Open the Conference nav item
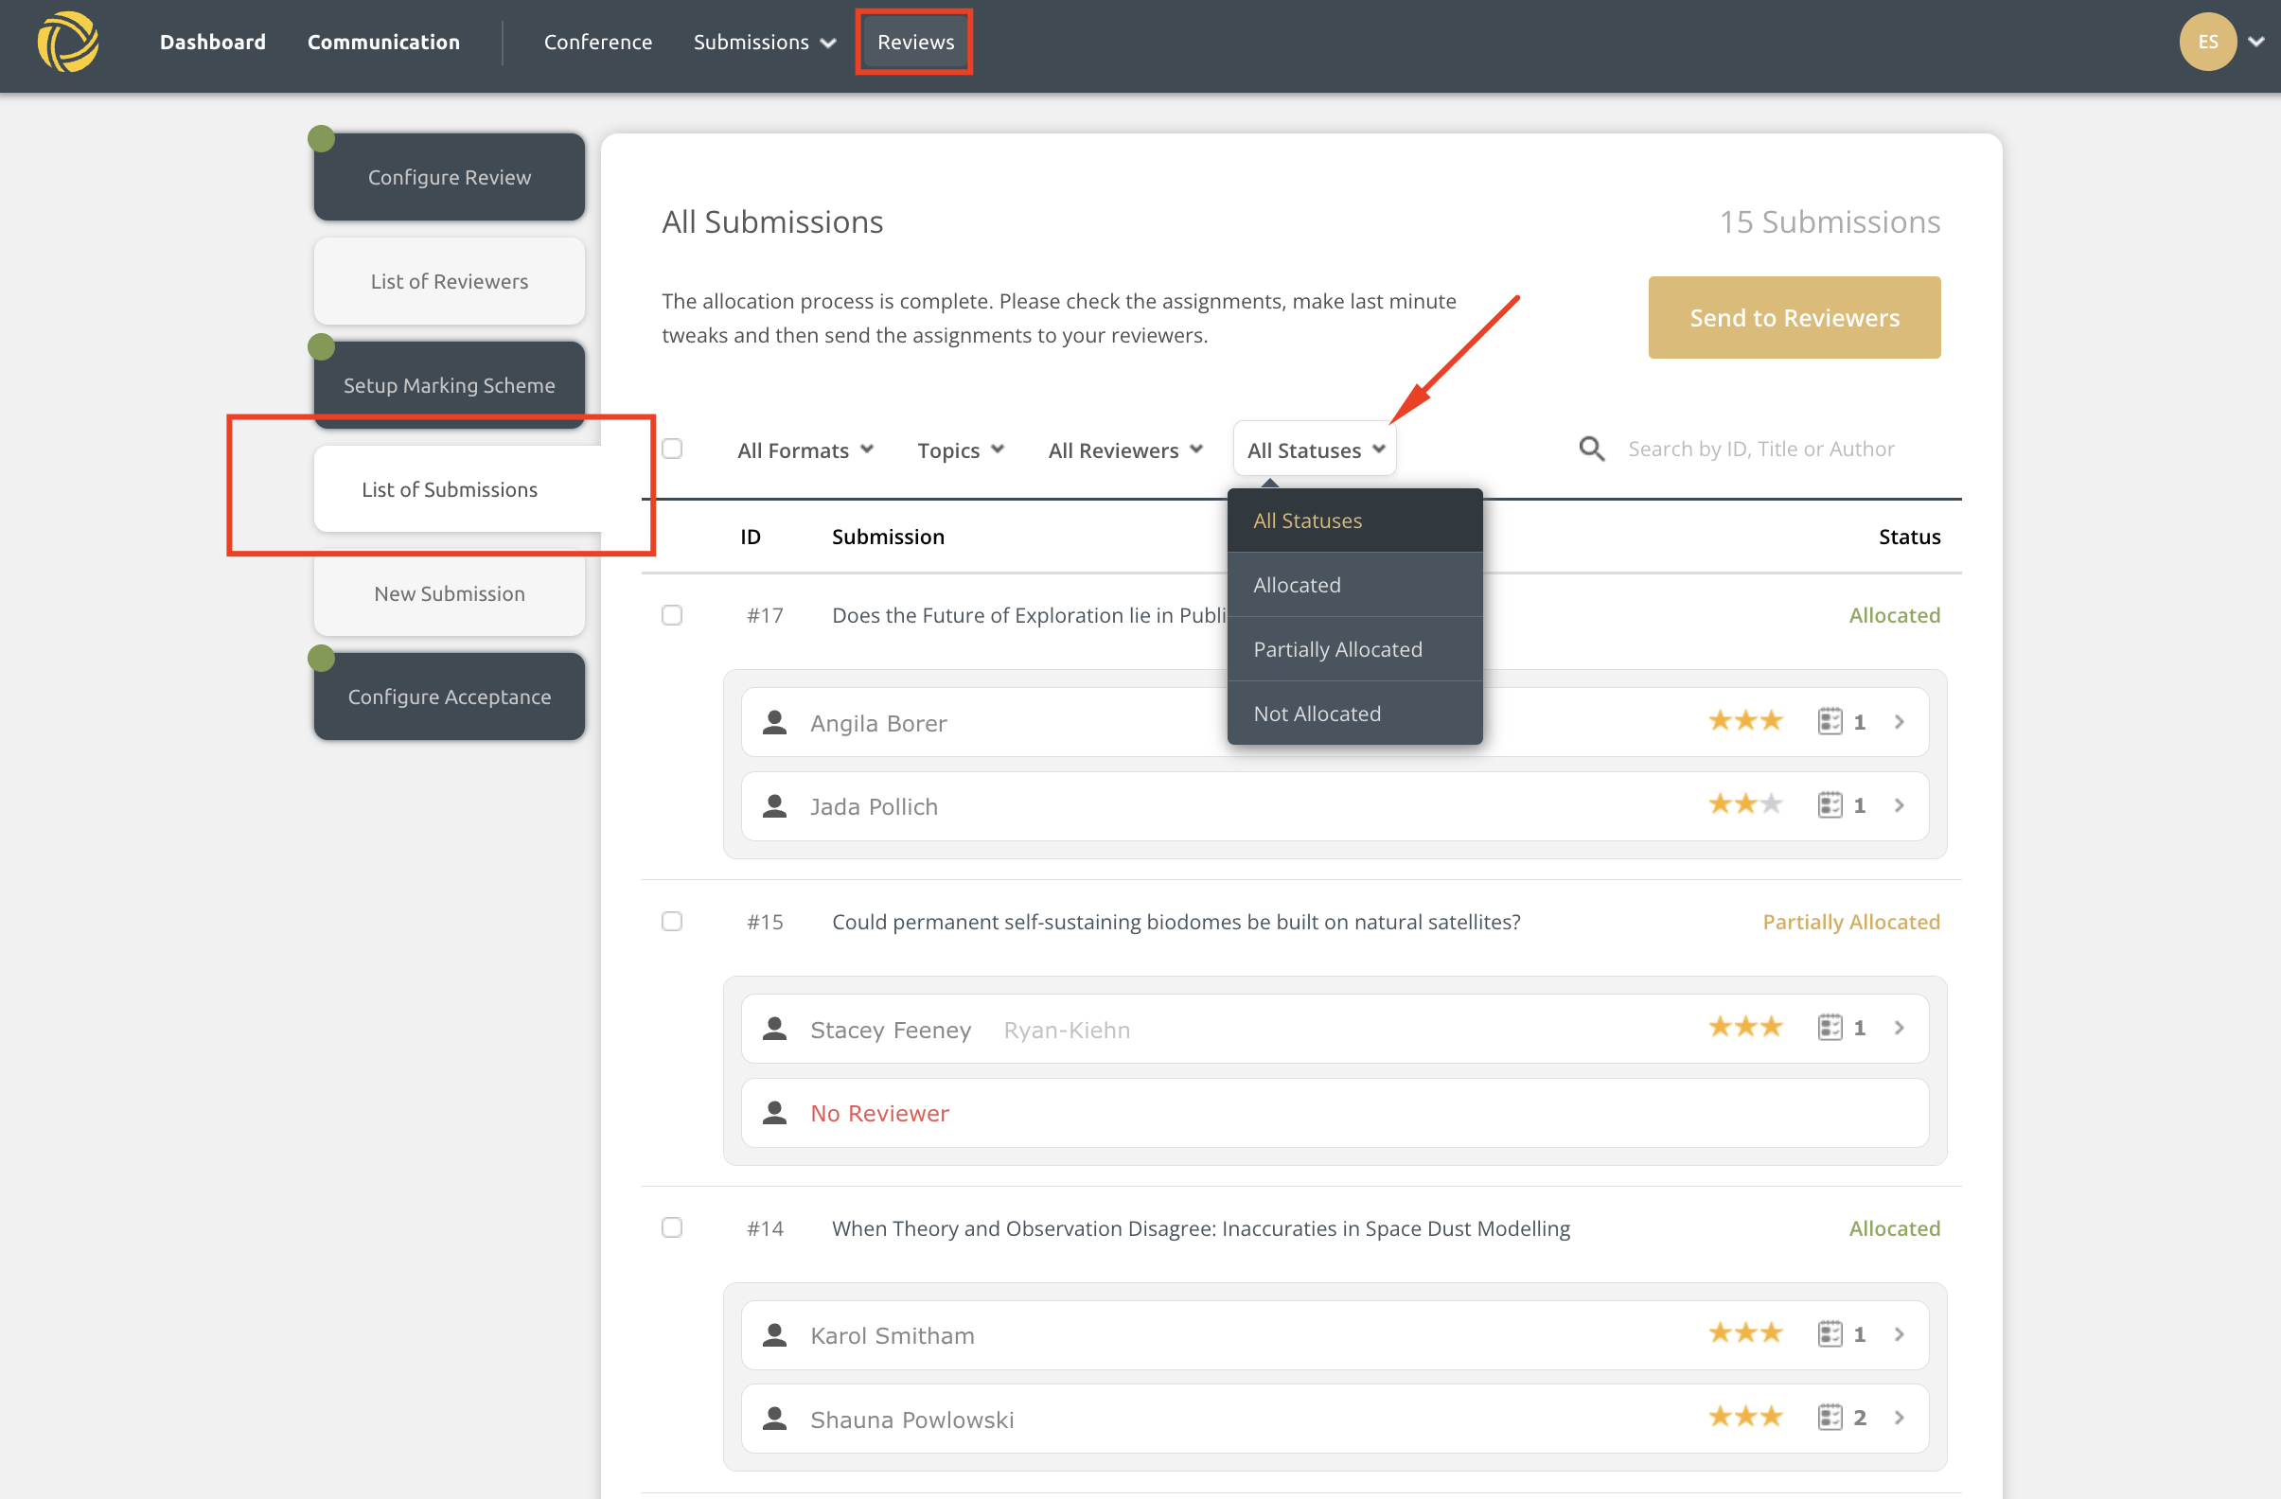Image resolution: width=2281 pixels, height=1499 pixels. point(598,43)
